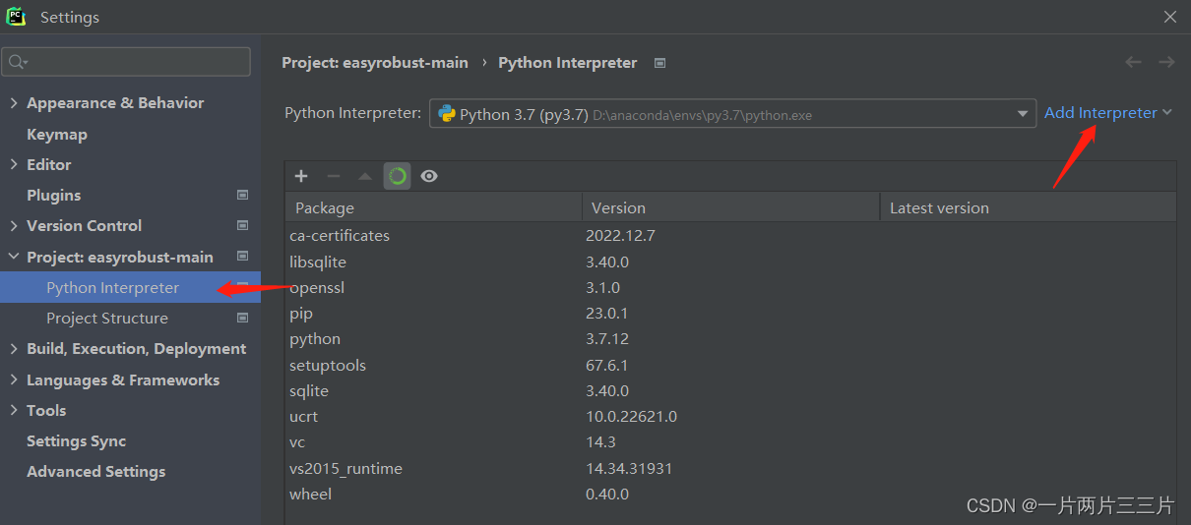
Task: Click the install package plus icon
Action: pos(301,176)
